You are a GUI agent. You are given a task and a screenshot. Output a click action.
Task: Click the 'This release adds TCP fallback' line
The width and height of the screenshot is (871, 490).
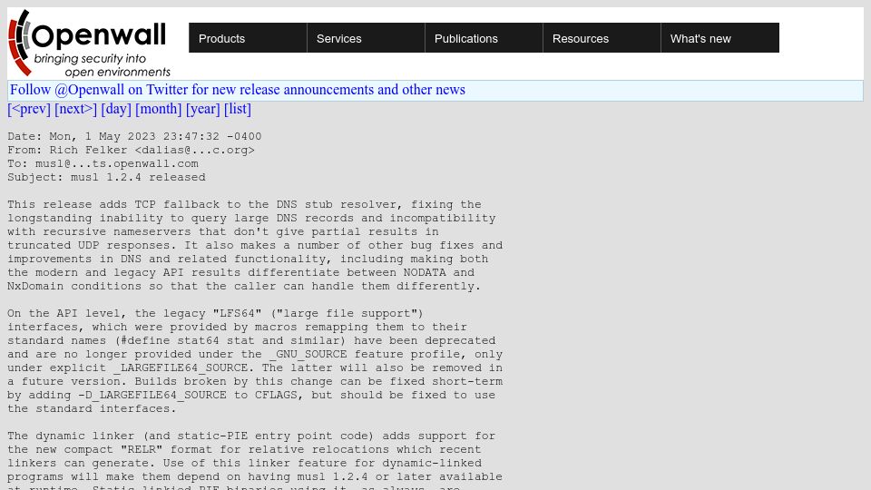tap(244, 204)
